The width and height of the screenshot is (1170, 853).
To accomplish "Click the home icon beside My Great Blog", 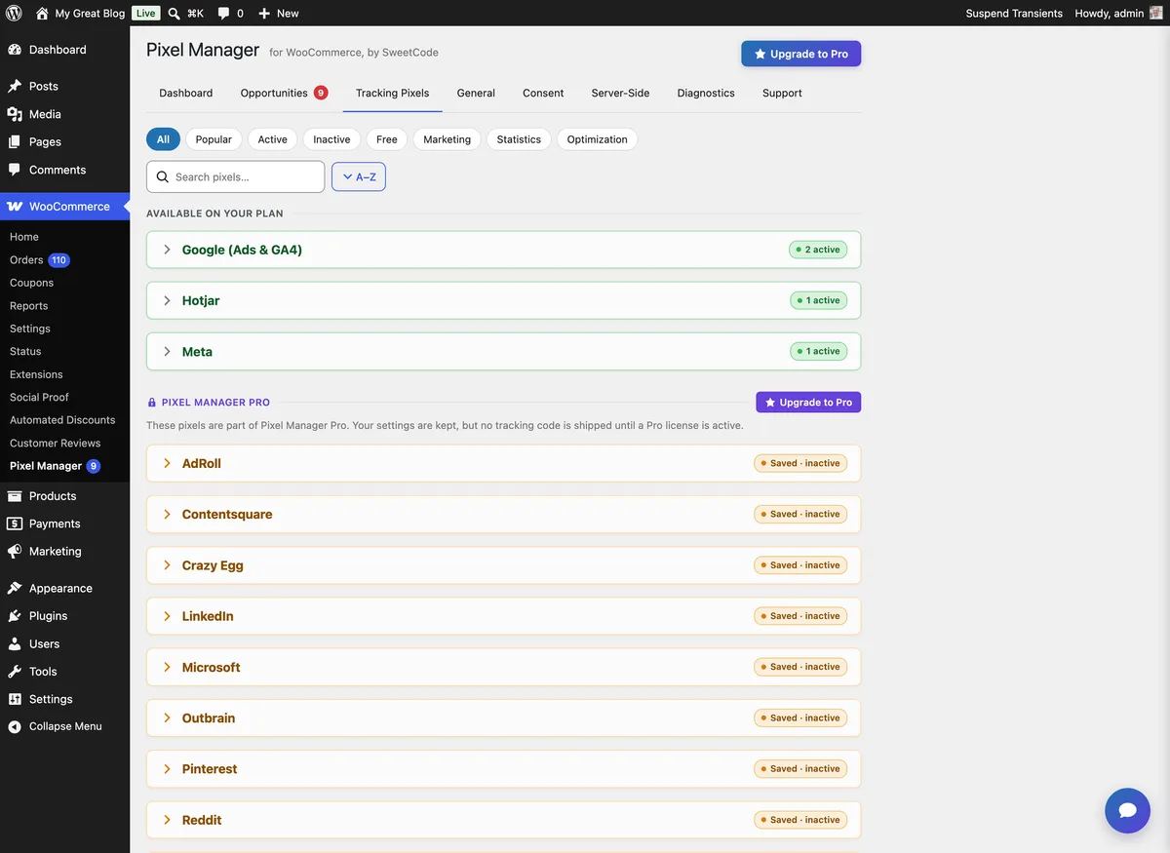I will 42,14.
